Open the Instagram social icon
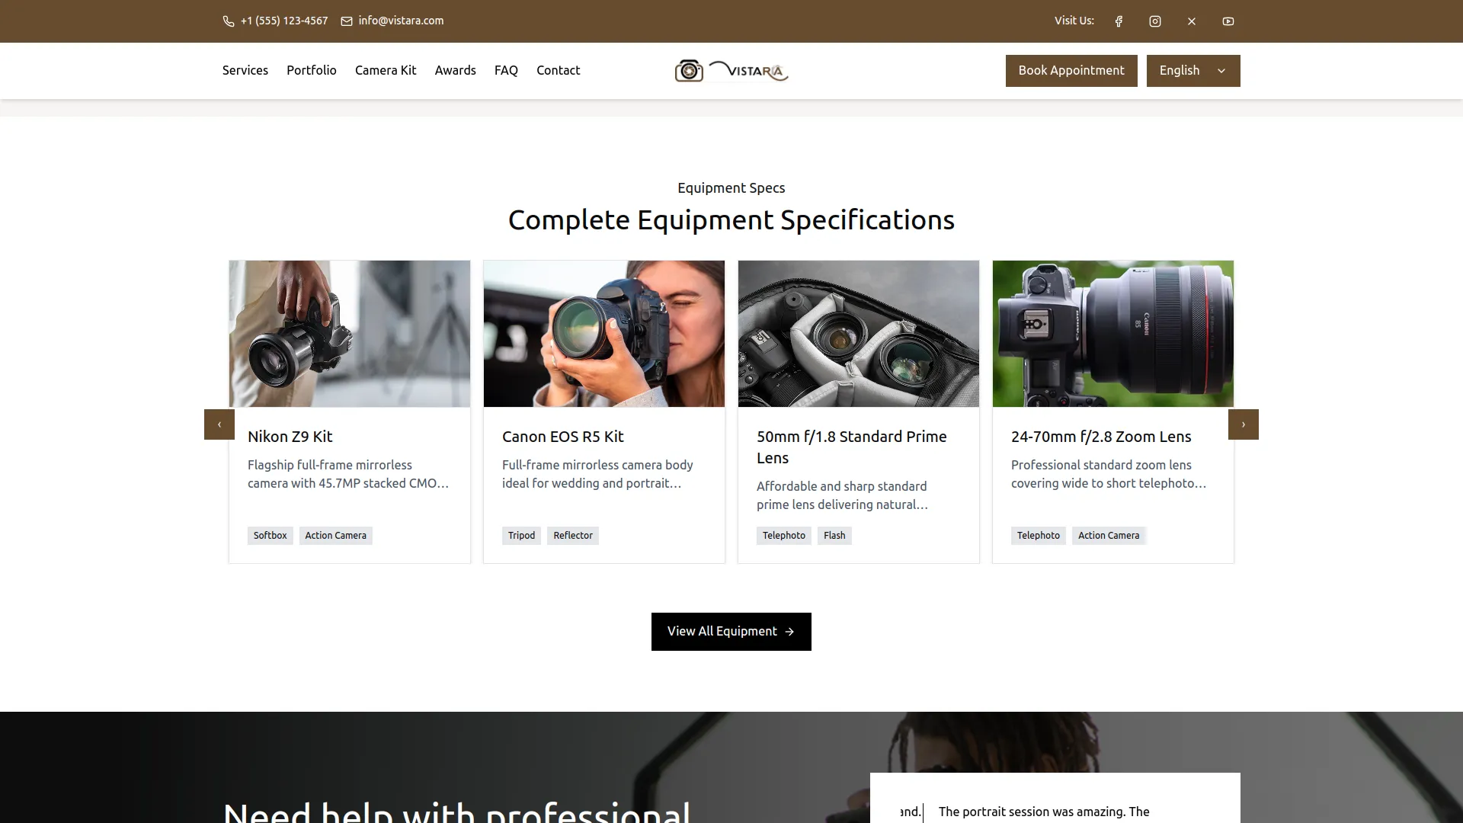1463x823 pixels. coord(1155,21)
